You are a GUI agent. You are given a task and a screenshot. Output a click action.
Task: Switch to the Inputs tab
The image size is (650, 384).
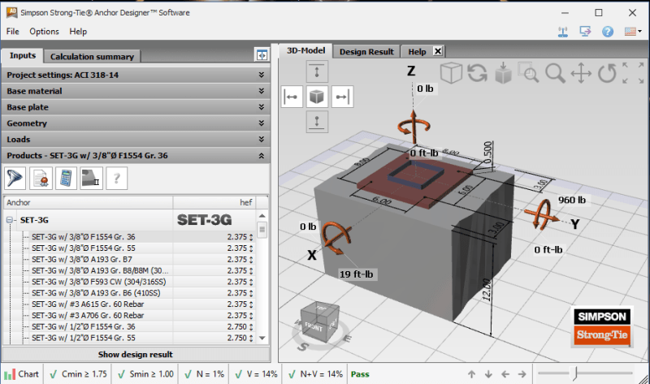[23, 55]
